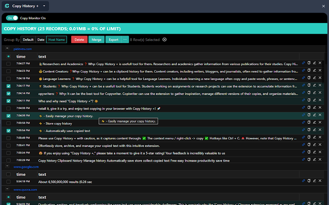
Task: Check the 7:04:27 PM row checkbox
Action: (x=8, y=64)
